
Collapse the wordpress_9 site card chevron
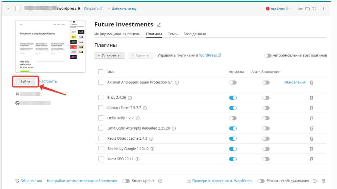tap(8, 9)
